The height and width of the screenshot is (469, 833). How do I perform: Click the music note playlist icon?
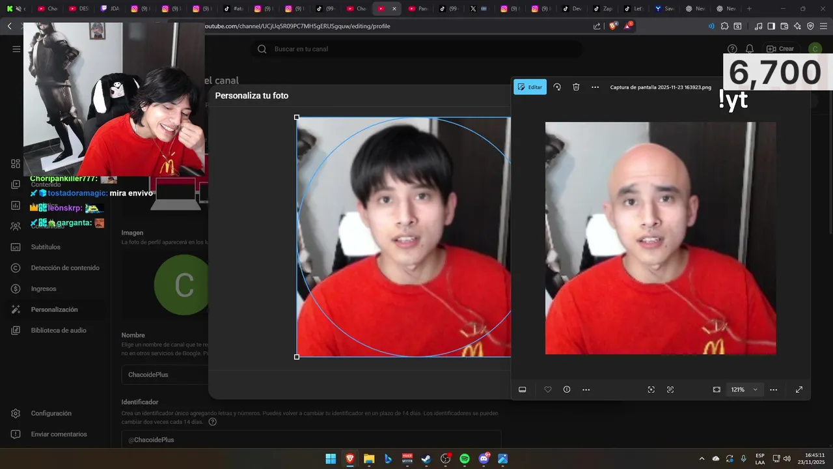[x=758, y=26]
